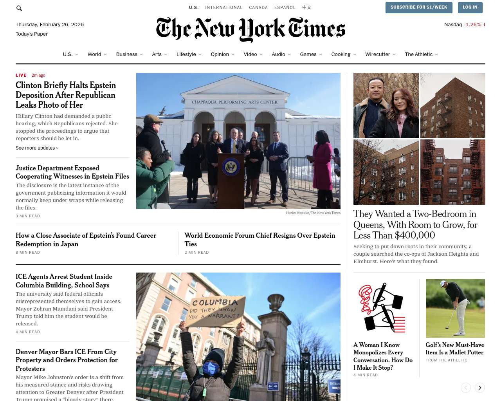Read World Economic Forum Chief Resigns headline

click(260, 240)
